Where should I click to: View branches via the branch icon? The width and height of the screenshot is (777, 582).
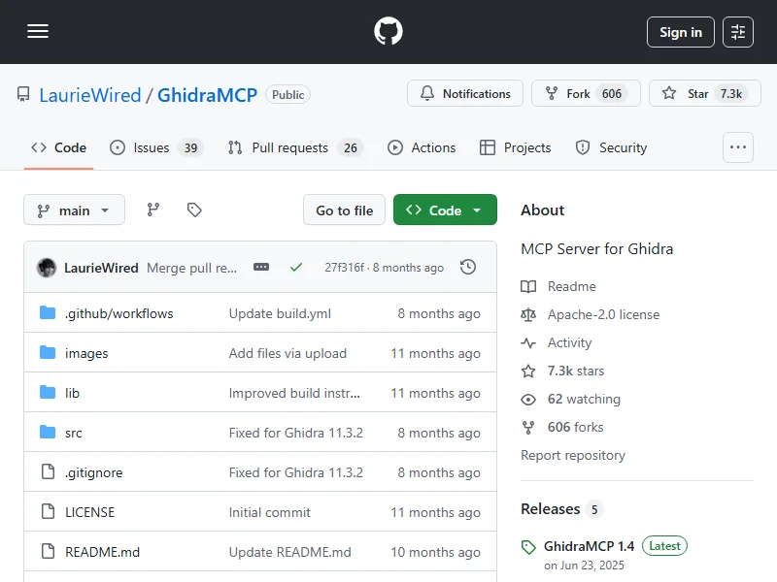click(153, 210)
